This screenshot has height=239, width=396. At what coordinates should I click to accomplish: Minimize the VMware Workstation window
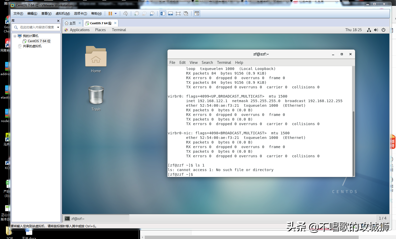click(x=368, y=4)
